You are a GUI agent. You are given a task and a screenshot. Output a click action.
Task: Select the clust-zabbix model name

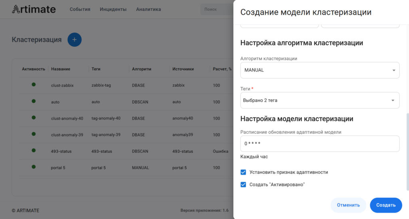click(62, 86)
